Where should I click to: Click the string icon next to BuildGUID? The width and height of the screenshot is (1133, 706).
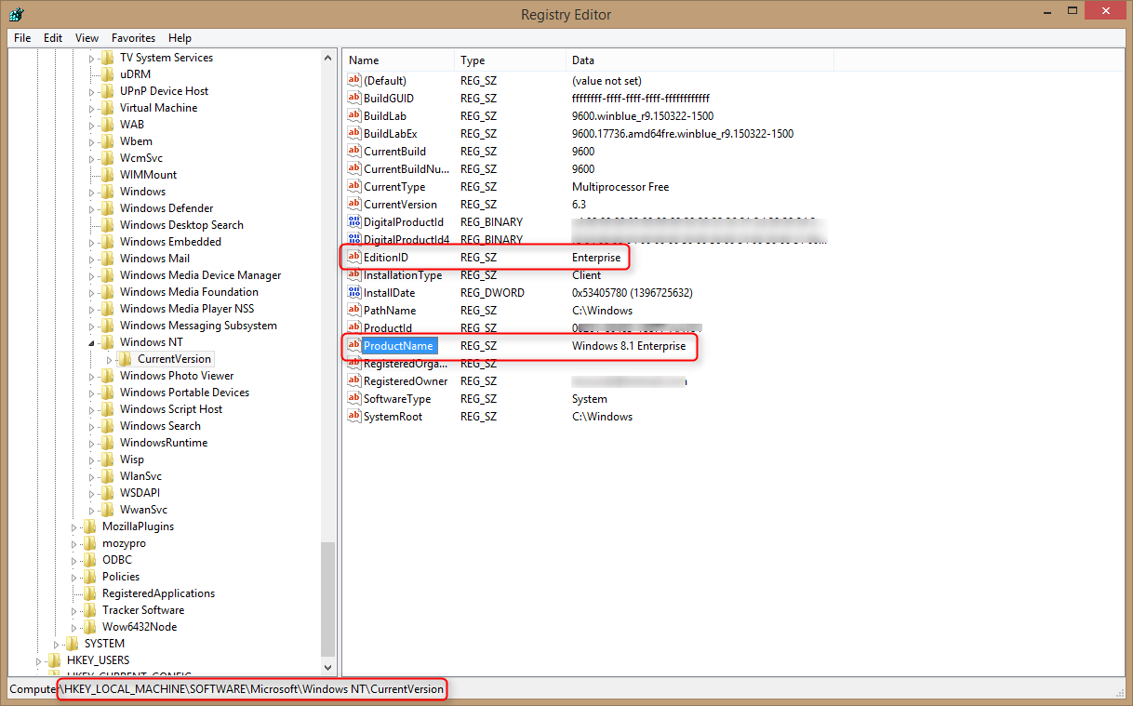point(353,98)
